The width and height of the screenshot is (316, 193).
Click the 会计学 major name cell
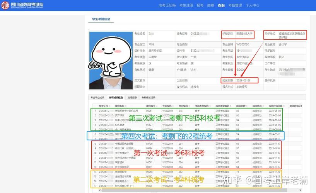click(283, 44)
